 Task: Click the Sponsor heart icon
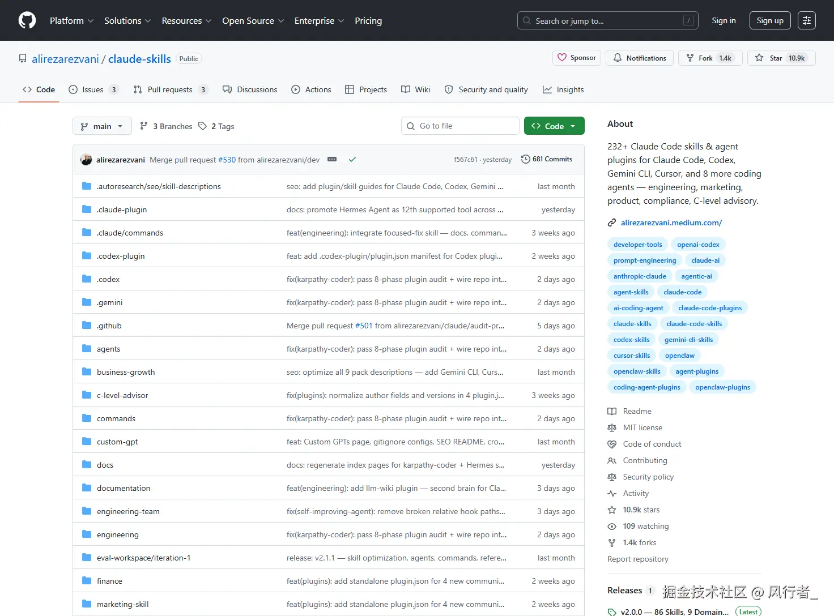(x=562, y=58)
